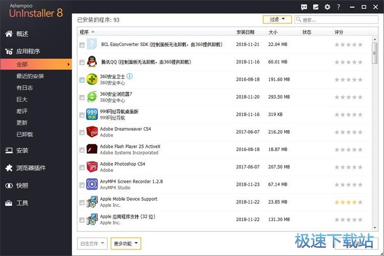
Task: Select the 腾讯QQ penguin icon
Action: click(92, 62)
